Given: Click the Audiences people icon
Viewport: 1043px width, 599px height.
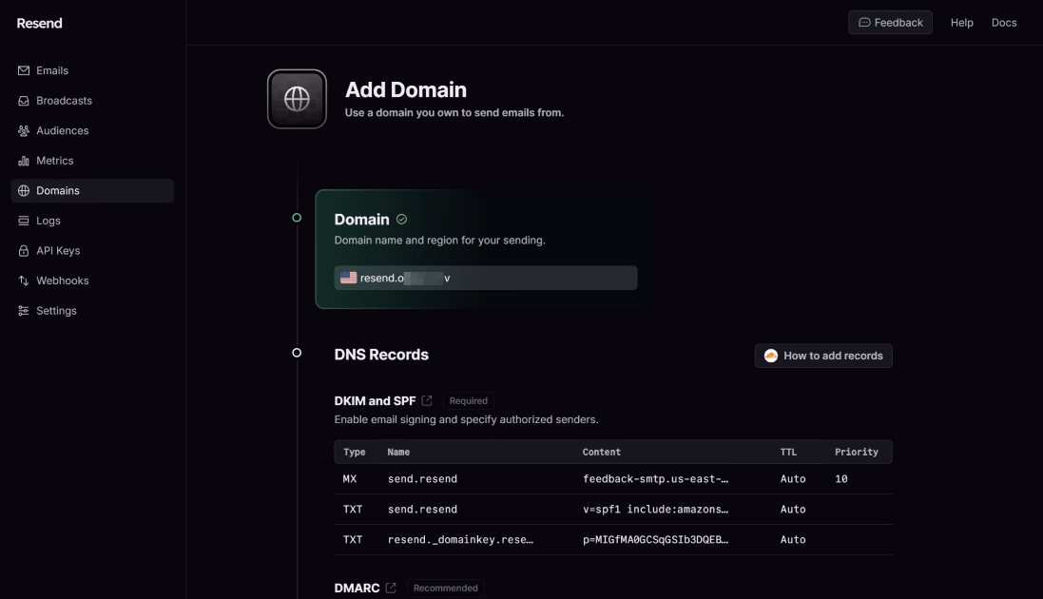Looking at the screenshot, I should click(24, 130).
